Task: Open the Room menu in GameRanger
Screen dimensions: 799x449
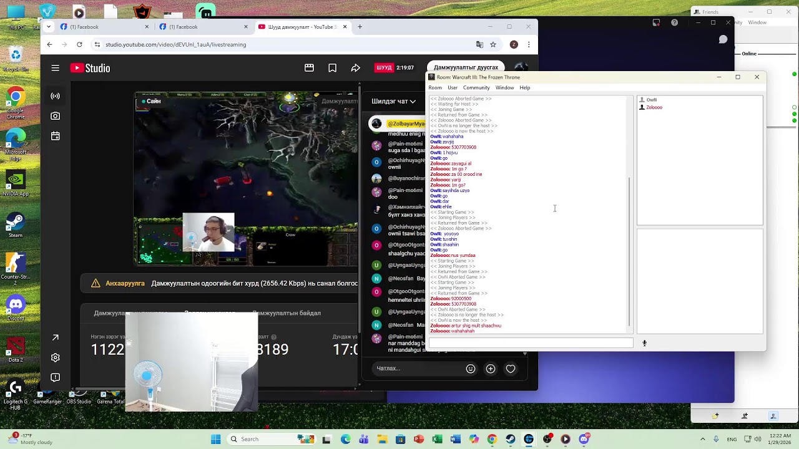Action: pyautogui.click(x=435, y=87)
